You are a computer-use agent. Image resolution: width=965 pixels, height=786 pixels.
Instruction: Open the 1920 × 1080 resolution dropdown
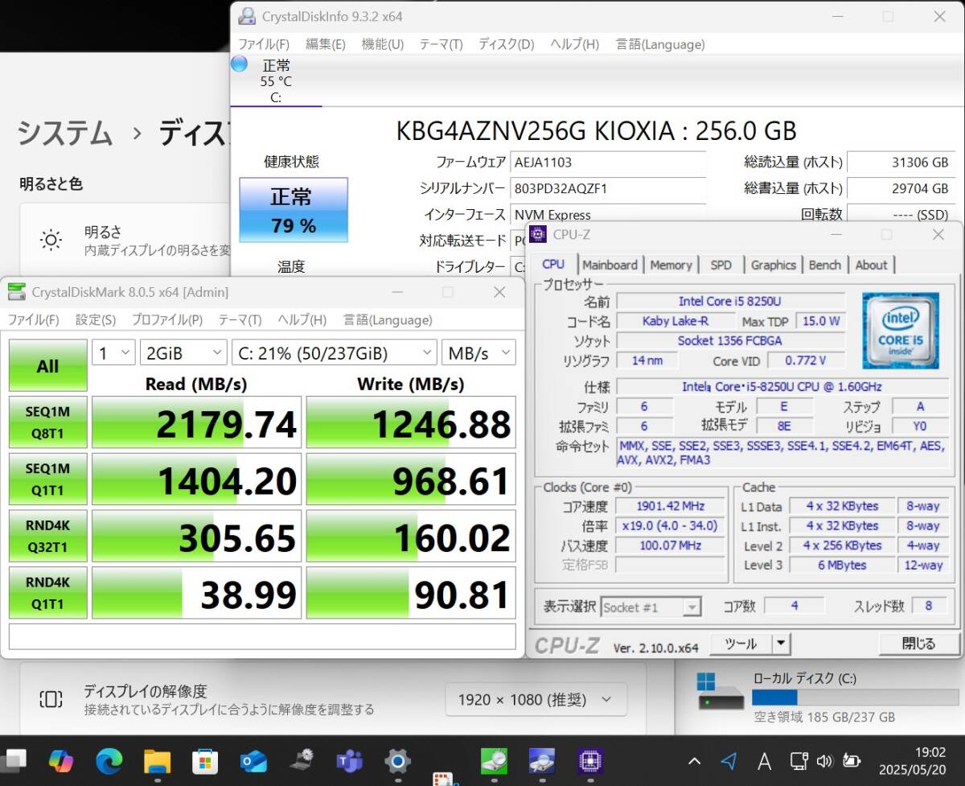point(536,699)
